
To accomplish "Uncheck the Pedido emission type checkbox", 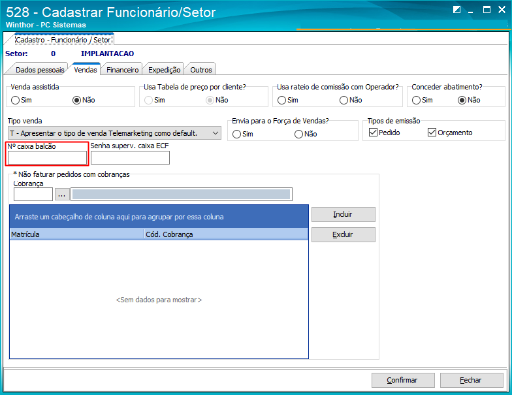I will 374,132.
